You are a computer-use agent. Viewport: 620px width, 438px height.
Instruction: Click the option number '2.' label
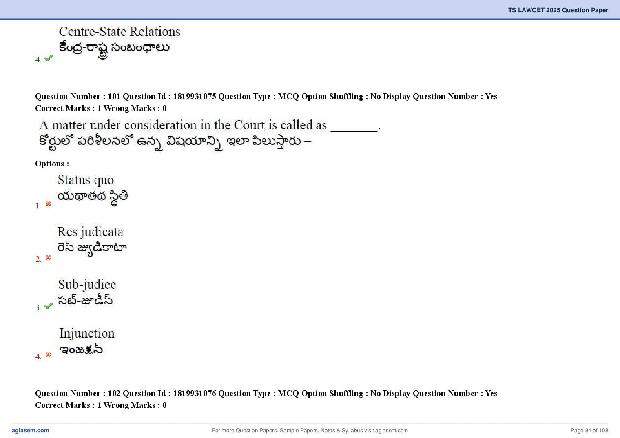(38, 259)
